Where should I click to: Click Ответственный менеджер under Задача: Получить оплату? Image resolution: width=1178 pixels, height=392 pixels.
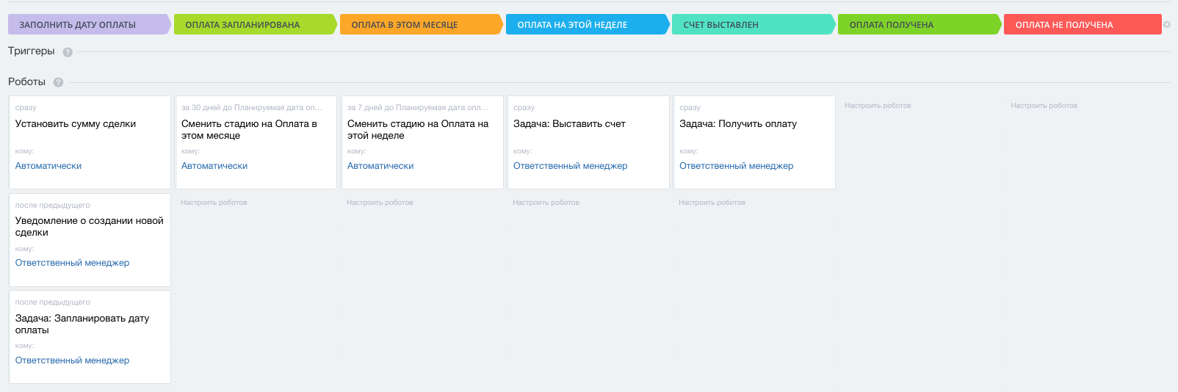pyautogui.click(x=736, y=166)
